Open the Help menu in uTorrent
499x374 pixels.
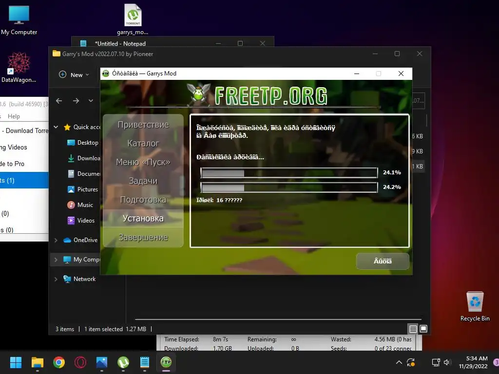[x=14, y=116]
